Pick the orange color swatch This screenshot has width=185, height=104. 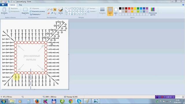click(132, 8)
